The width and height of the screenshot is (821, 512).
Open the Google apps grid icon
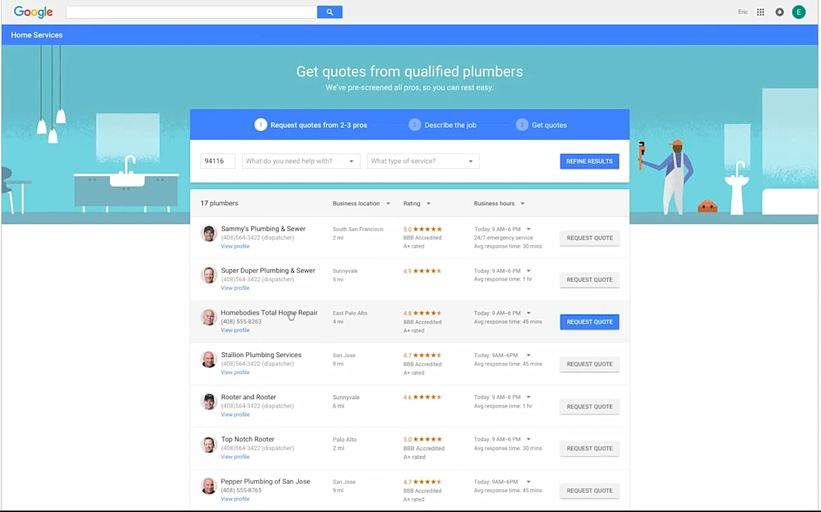click(760, 12)
